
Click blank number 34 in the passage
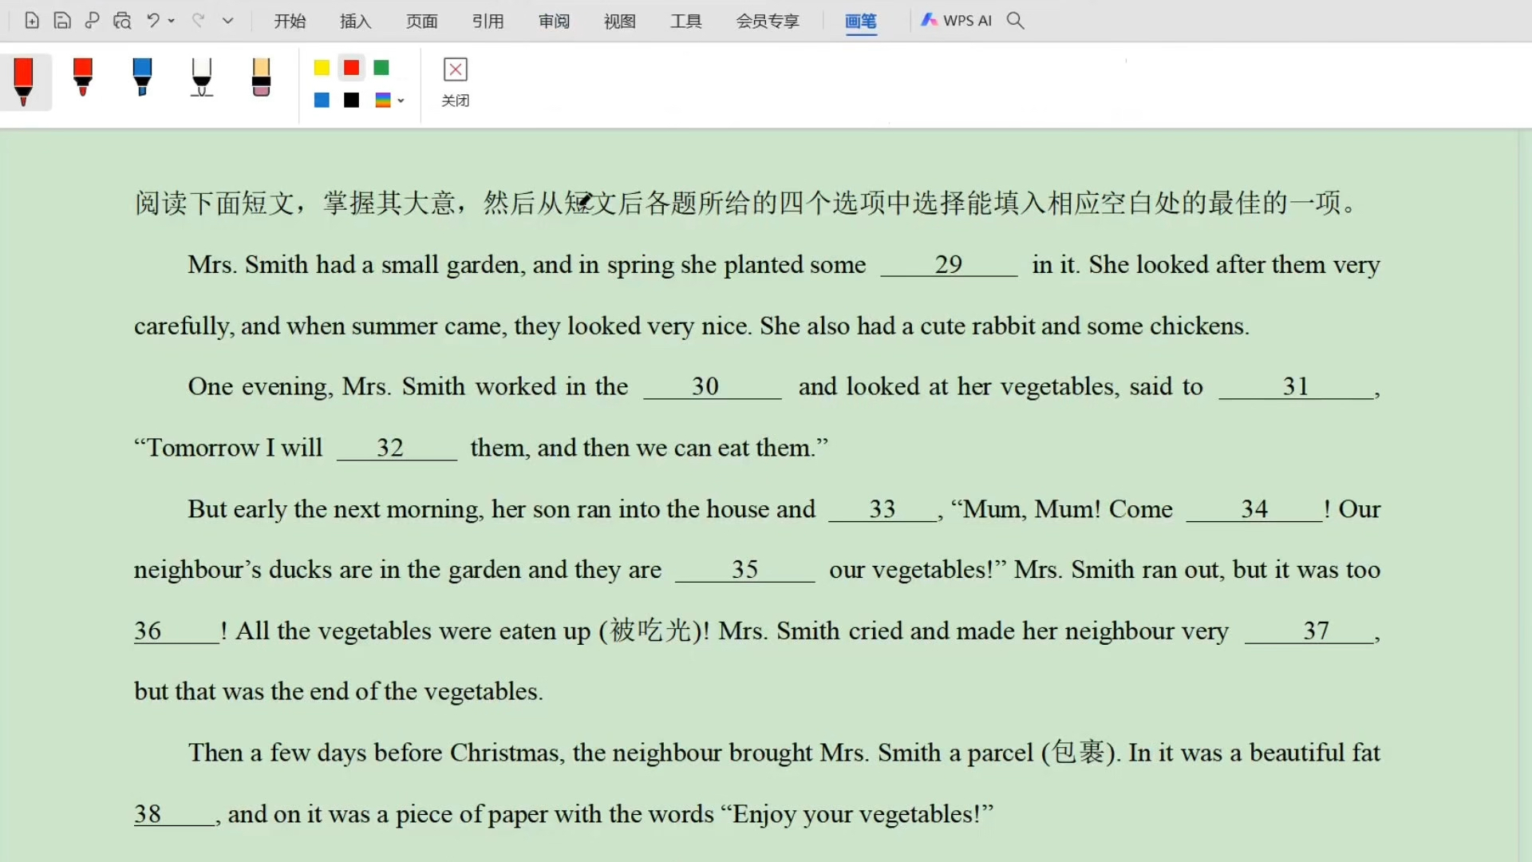(1254, 509)
